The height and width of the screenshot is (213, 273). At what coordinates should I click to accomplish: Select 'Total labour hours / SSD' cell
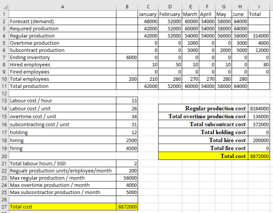click(x=63, y=163)
